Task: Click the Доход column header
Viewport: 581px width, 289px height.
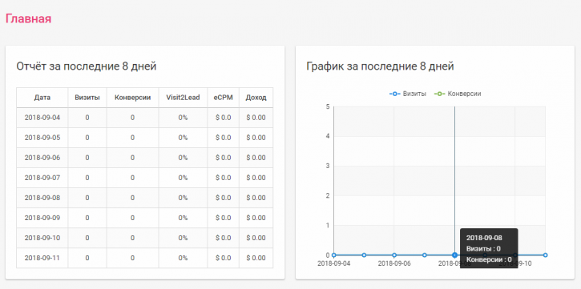Action: coord(256,98)
